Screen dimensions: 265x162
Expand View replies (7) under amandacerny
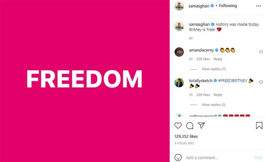tap(214, 69)
